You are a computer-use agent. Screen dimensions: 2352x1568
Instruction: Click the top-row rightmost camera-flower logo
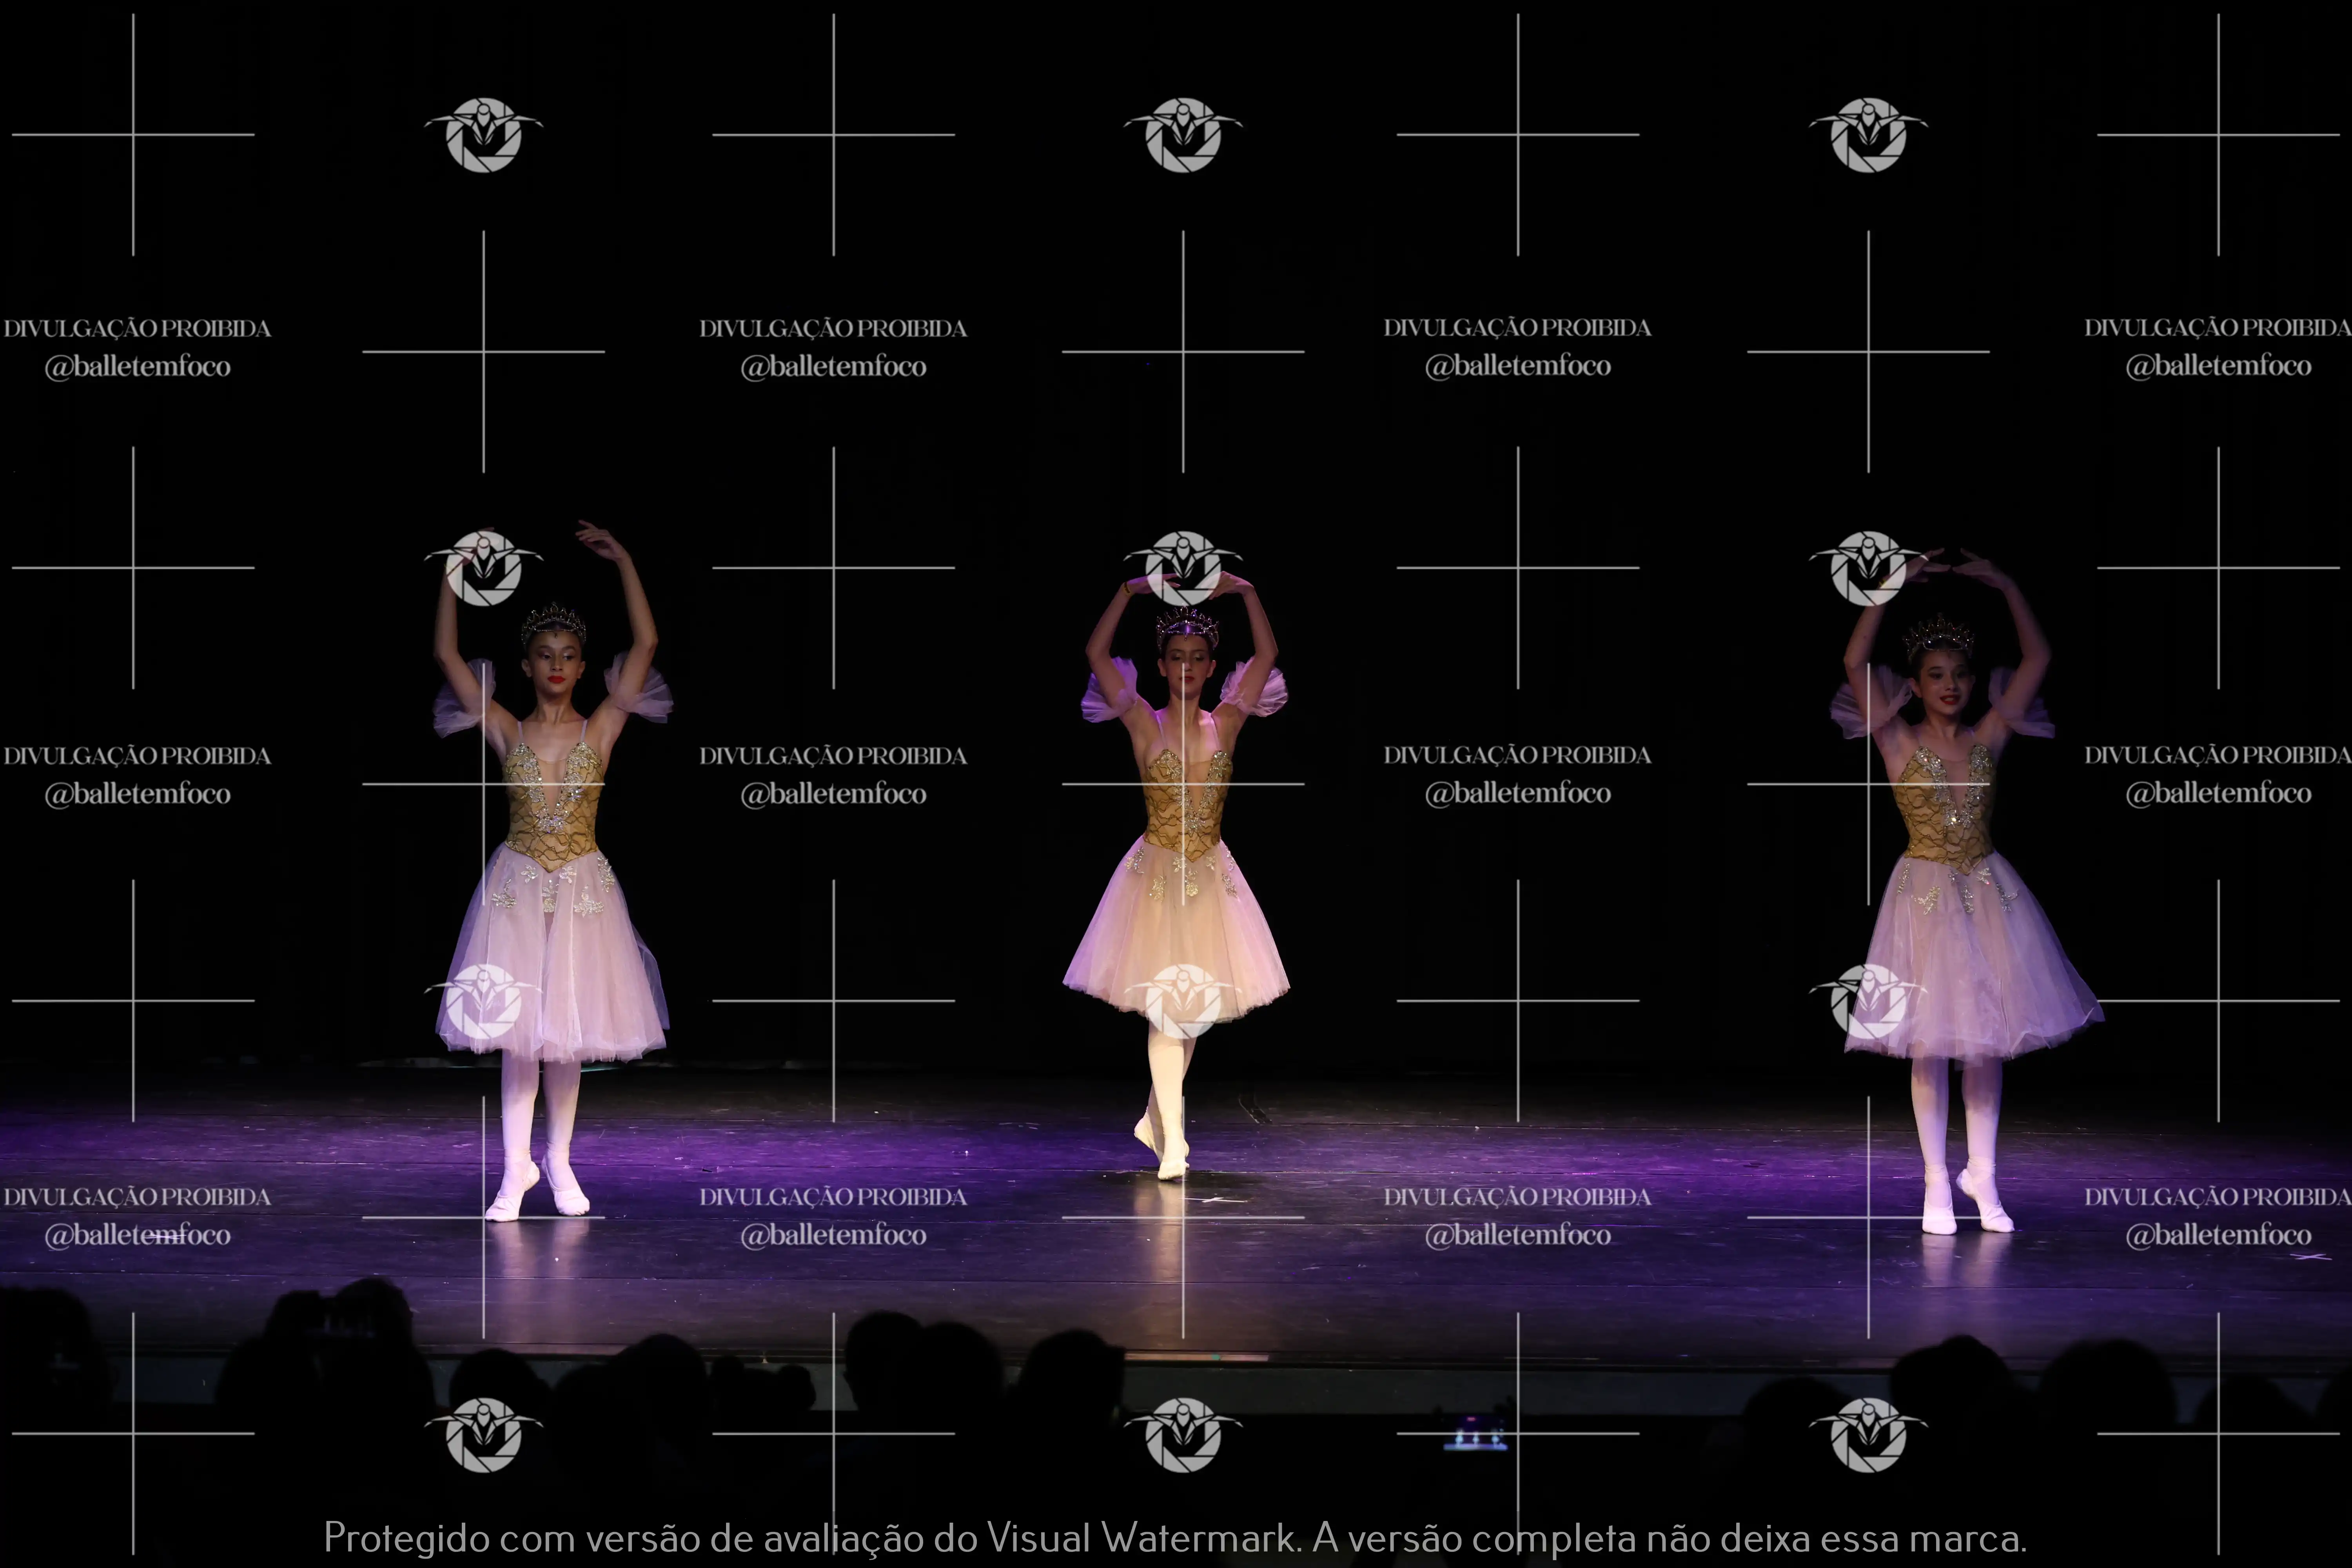coord(1867,135)
